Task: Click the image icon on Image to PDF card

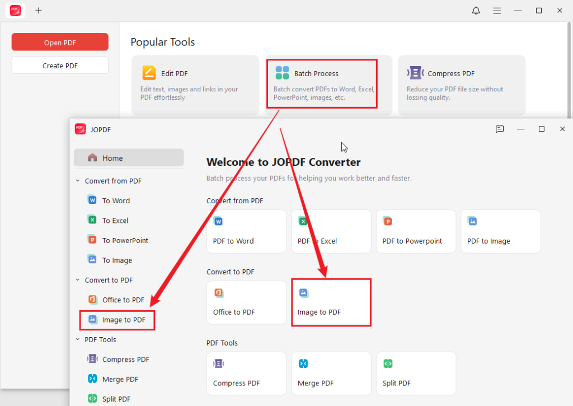Action: pos(303,293)
